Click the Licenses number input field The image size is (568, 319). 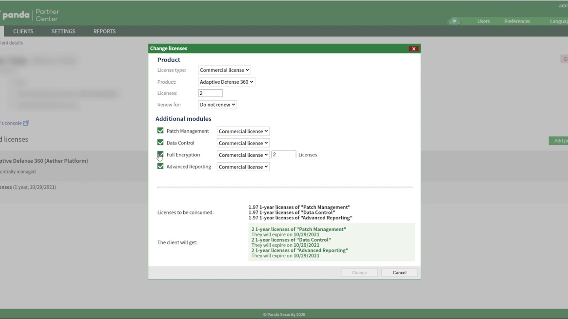210,93
